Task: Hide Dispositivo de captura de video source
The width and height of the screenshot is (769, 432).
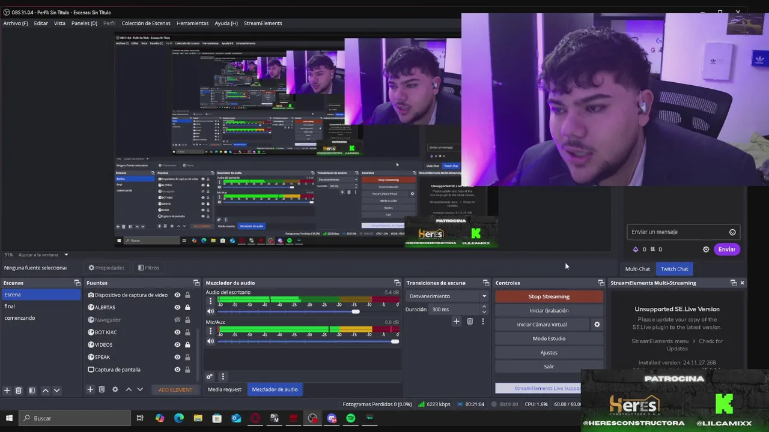Action: point(177,295)
